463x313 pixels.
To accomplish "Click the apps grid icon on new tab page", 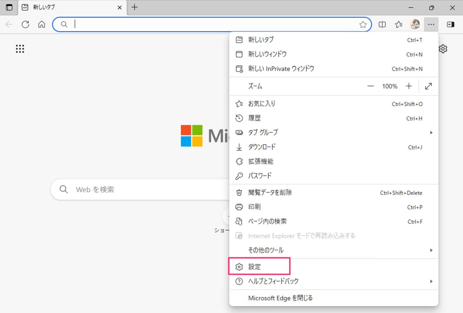I will 20,49.
